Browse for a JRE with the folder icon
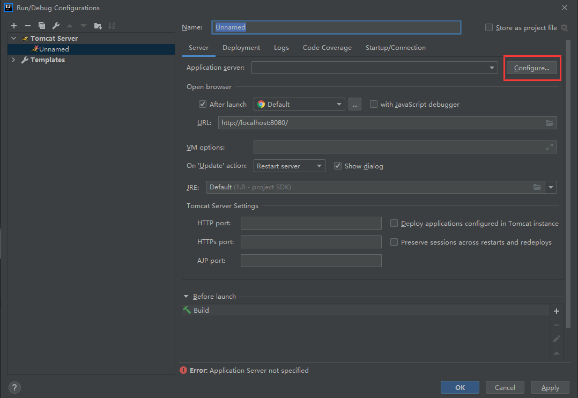The width and height of the screenshot is (578, 398). click(537, 187)
